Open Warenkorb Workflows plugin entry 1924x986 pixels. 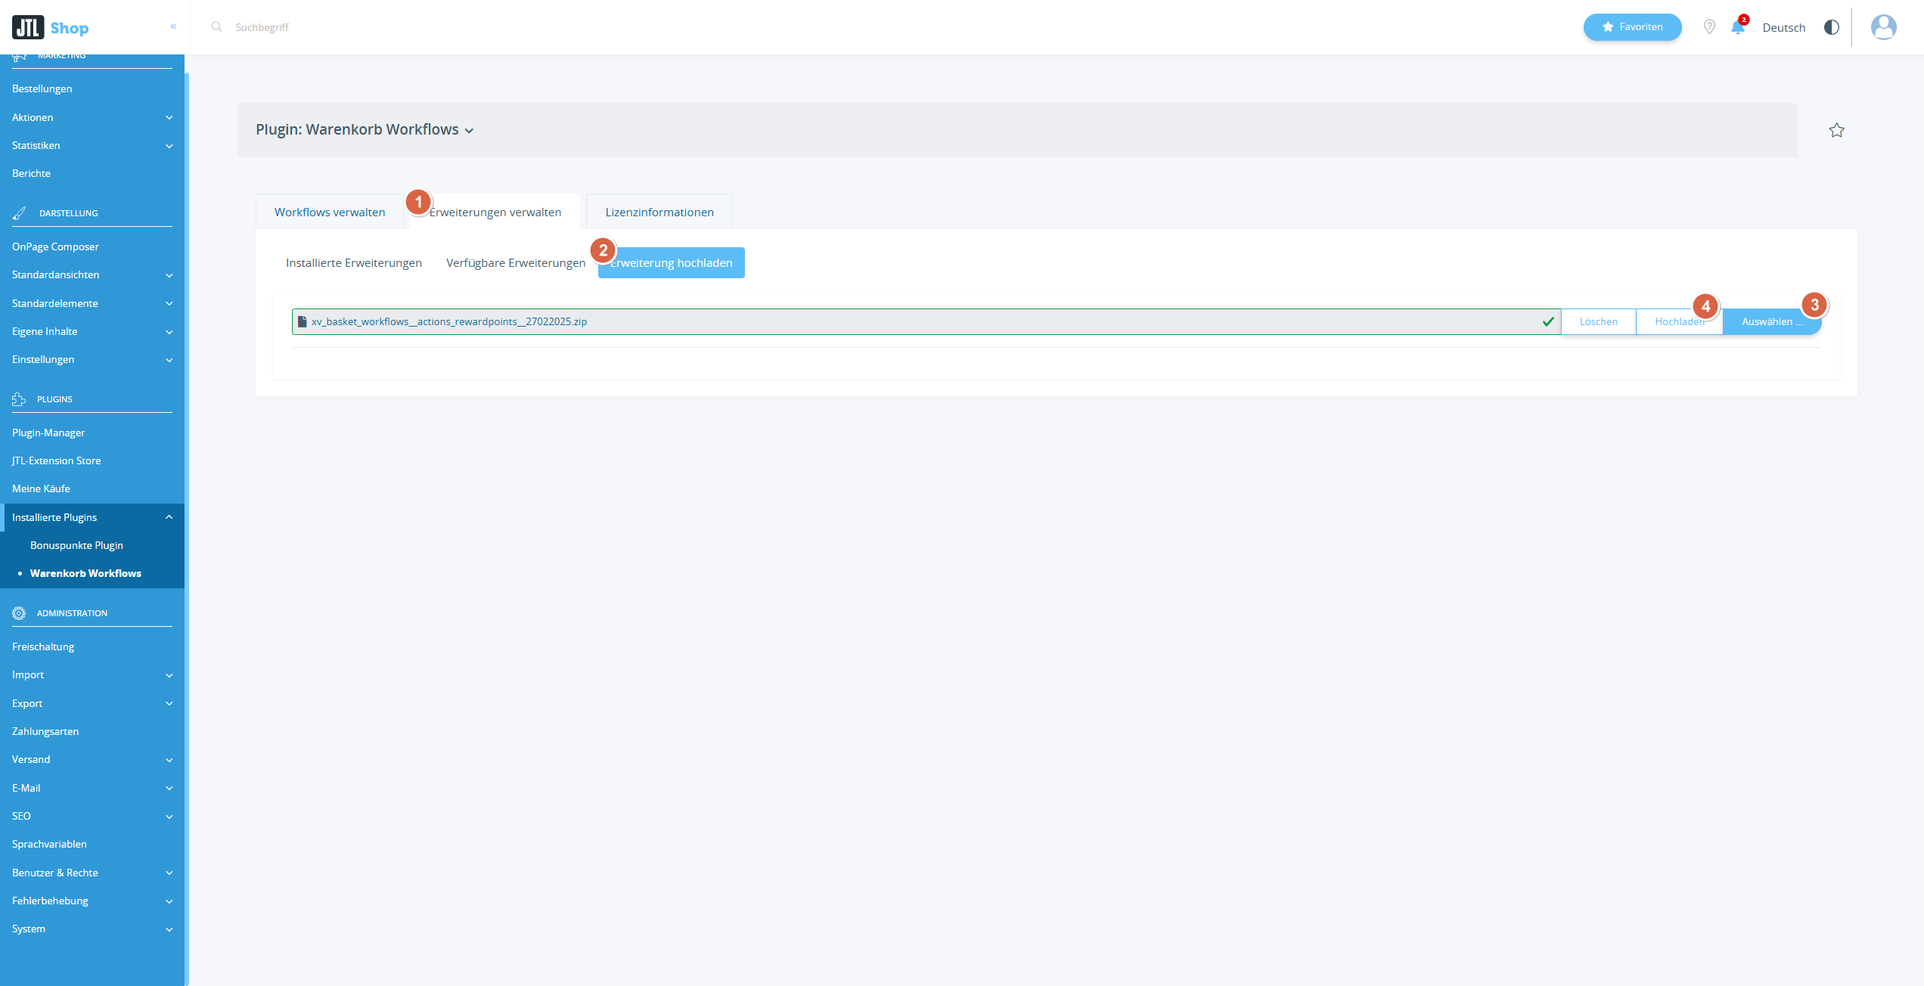click(92, 573)
